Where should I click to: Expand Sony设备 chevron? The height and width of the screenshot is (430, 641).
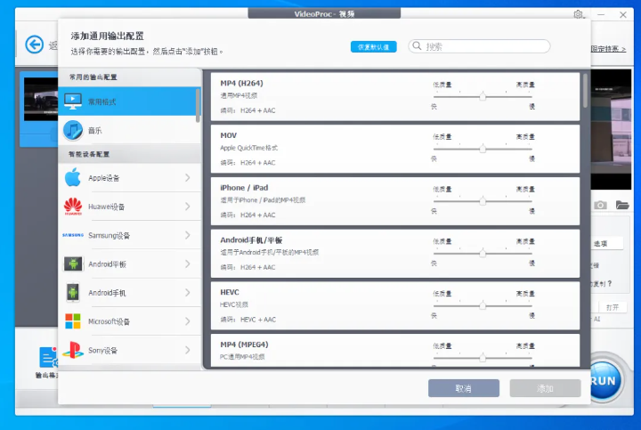pyautogui.click(x=187, y=350)
